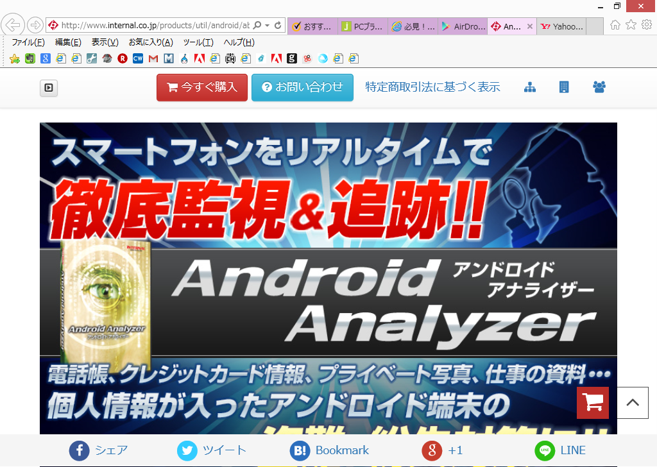The image size is (657, 467).
Task: Open the 特定商取引法に基づく表示 link
Action: click(x=432, y=87)
